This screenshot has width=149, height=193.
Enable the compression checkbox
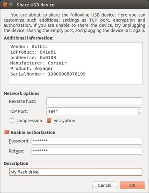(12, 120)
